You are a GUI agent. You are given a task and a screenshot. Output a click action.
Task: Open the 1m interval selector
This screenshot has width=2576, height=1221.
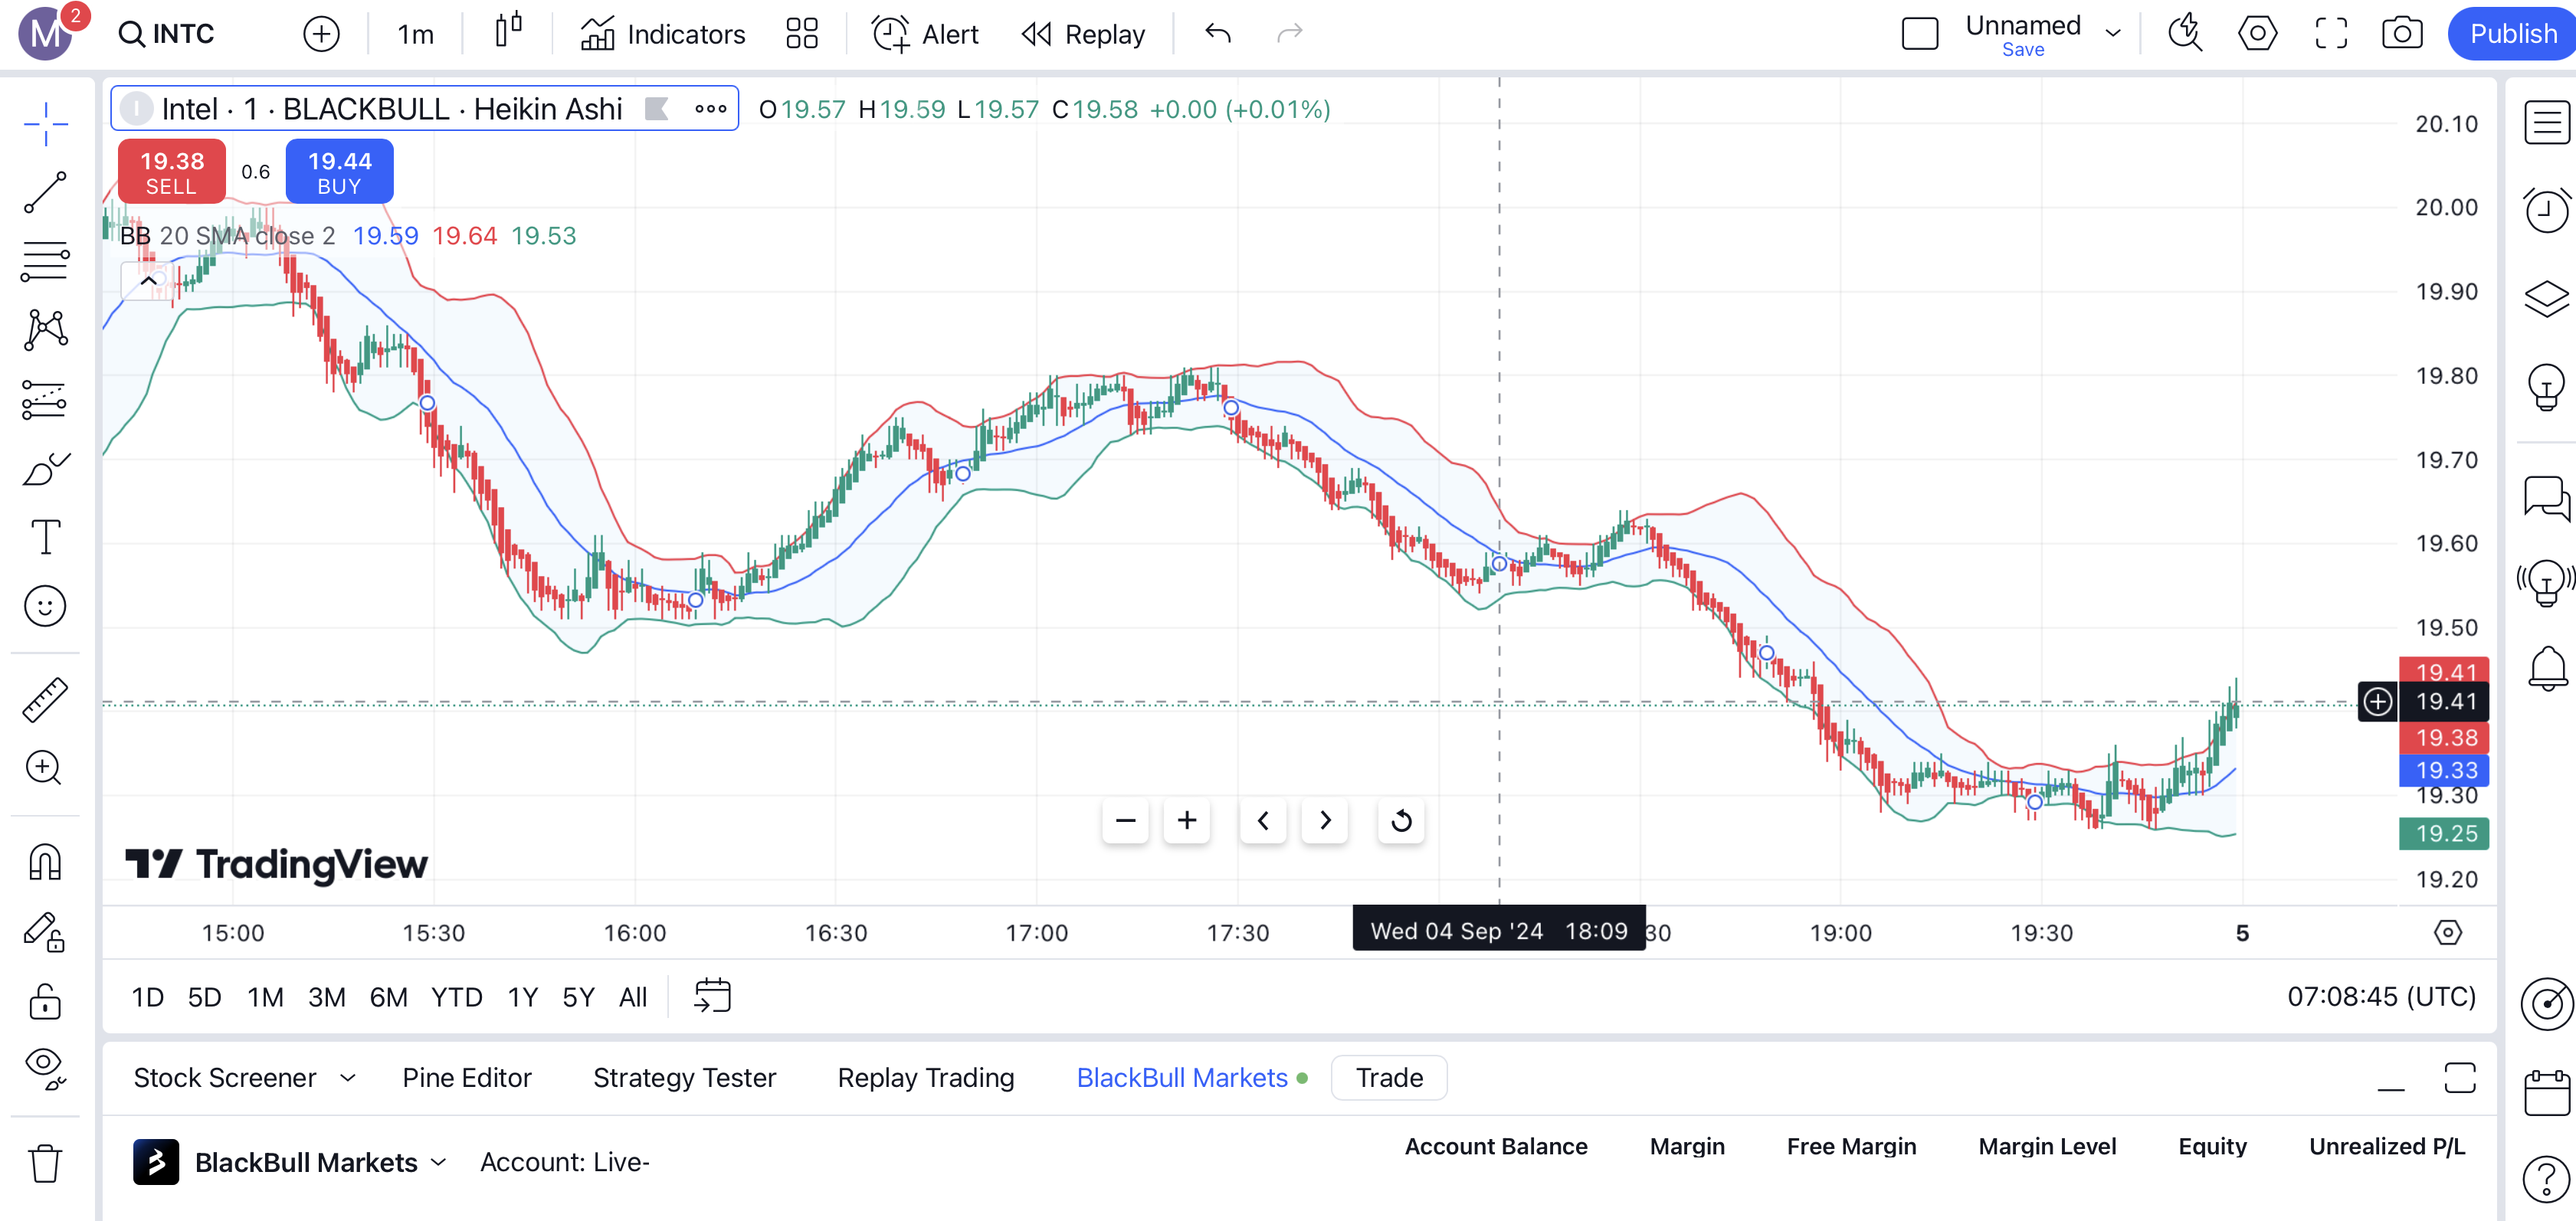(x=416, y=34)
